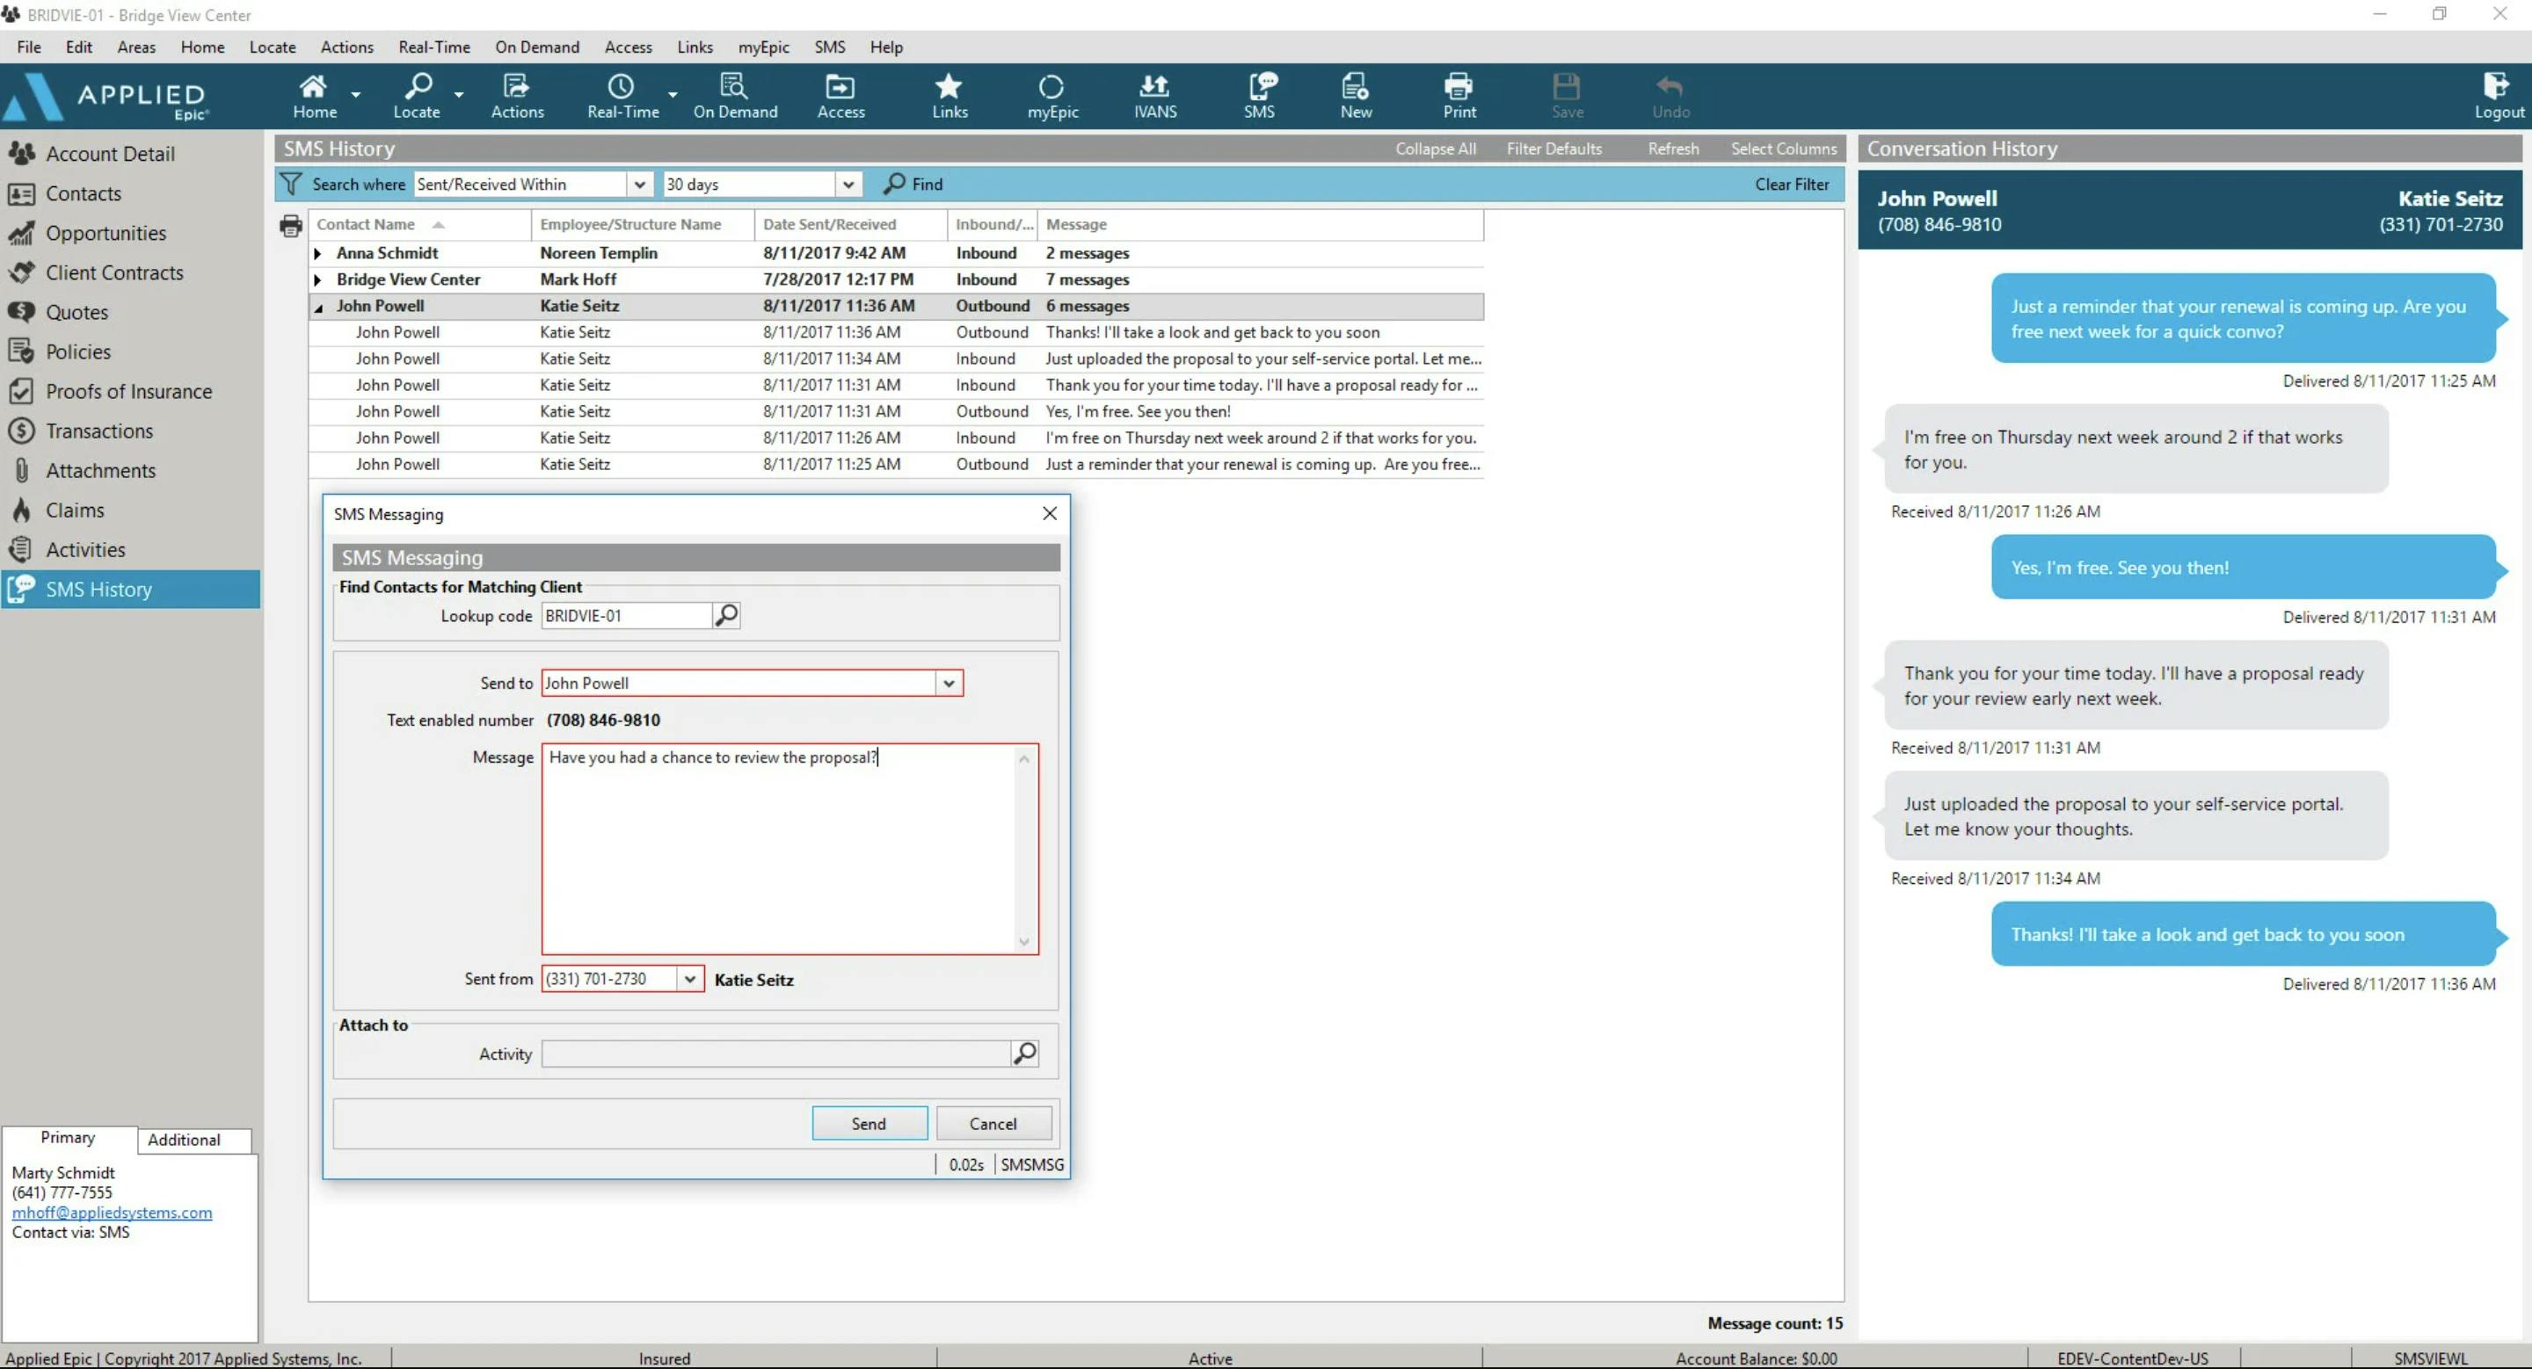The width and height of the screenshot is (2532, 1369).
Task: Open the Send to dropdown
Action: click(949, 684)
